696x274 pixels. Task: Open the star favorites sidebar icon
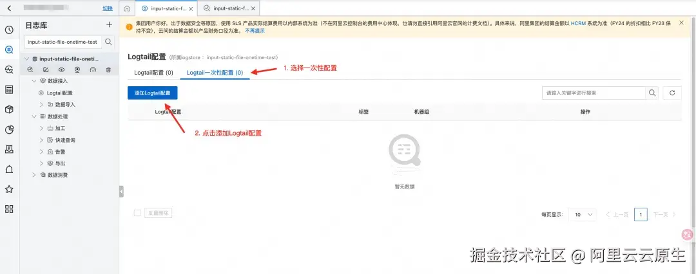pyautogui.click(x=9, y=189)
